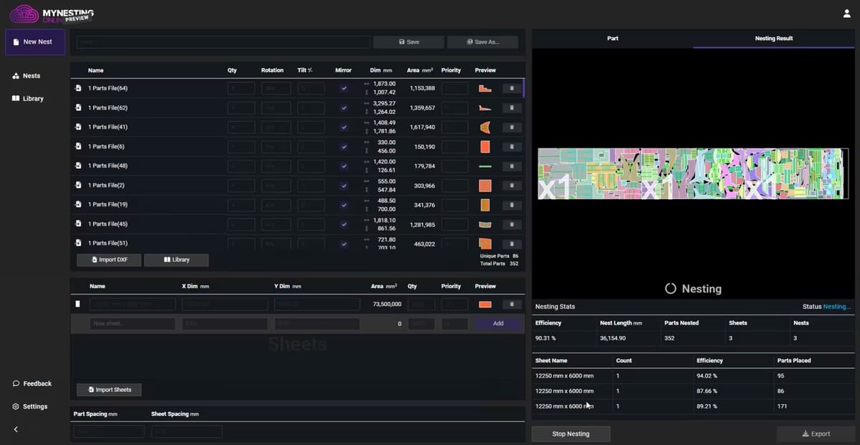This screenshot has height=445, width=860.
Task: Click Import DXF button
Action: coord(109,259)
